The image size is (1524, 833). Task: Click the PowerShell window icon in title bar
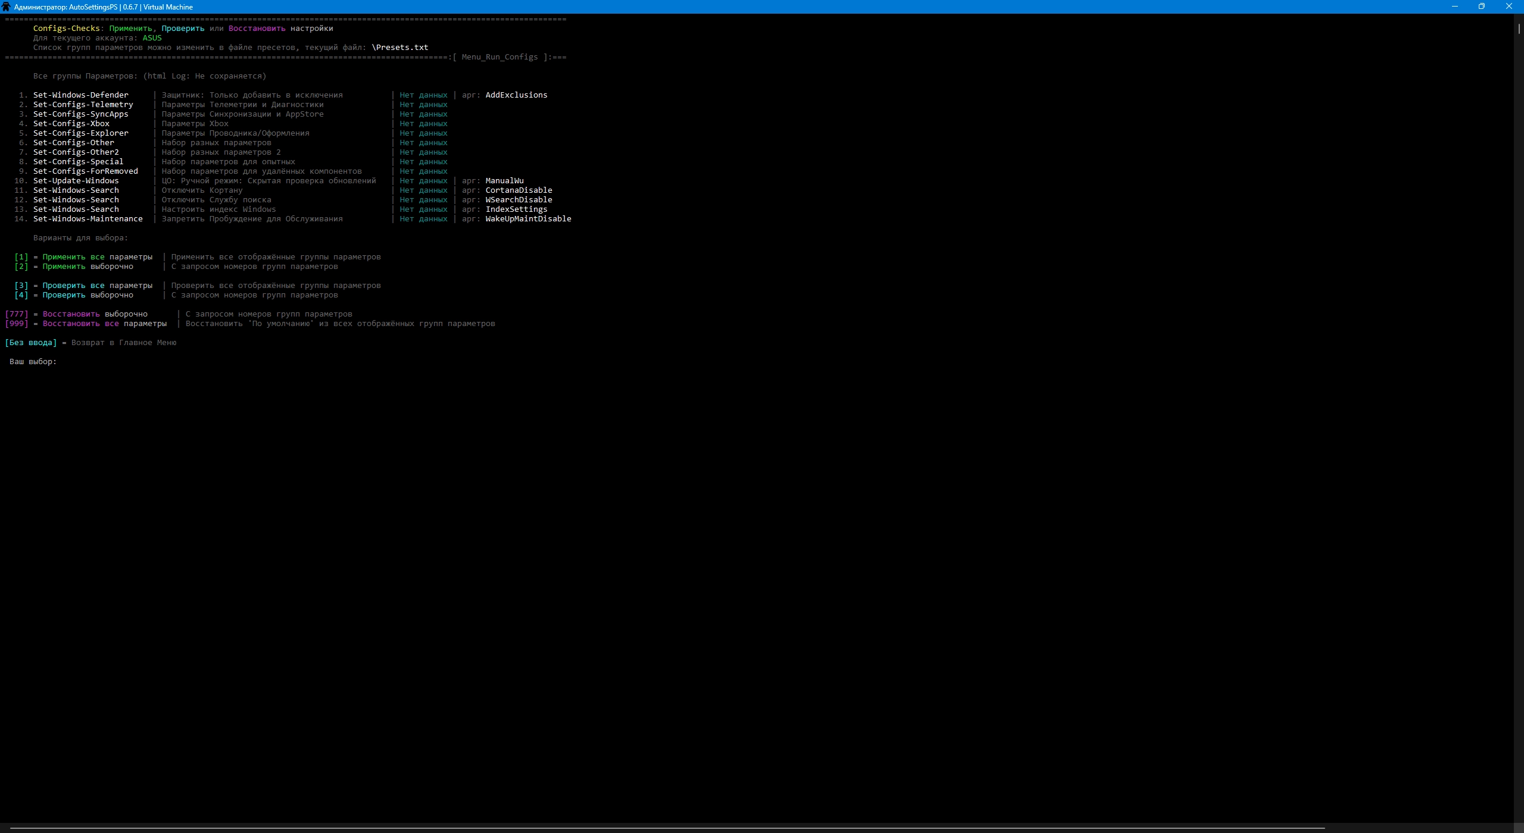click(x=7, y=7)
